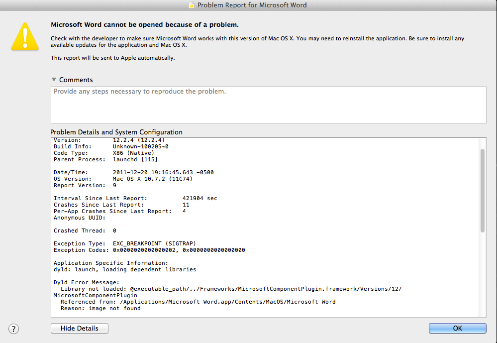Click 'This report will be sent to Apple' text

click(x=113, y=58)
